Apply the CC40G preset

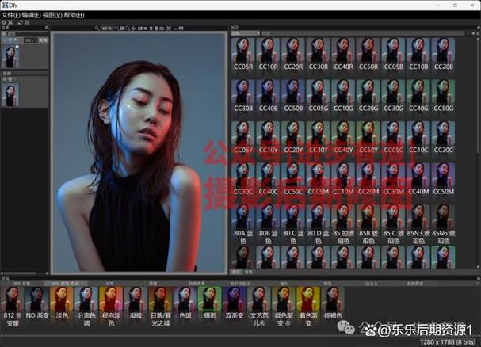418,96
